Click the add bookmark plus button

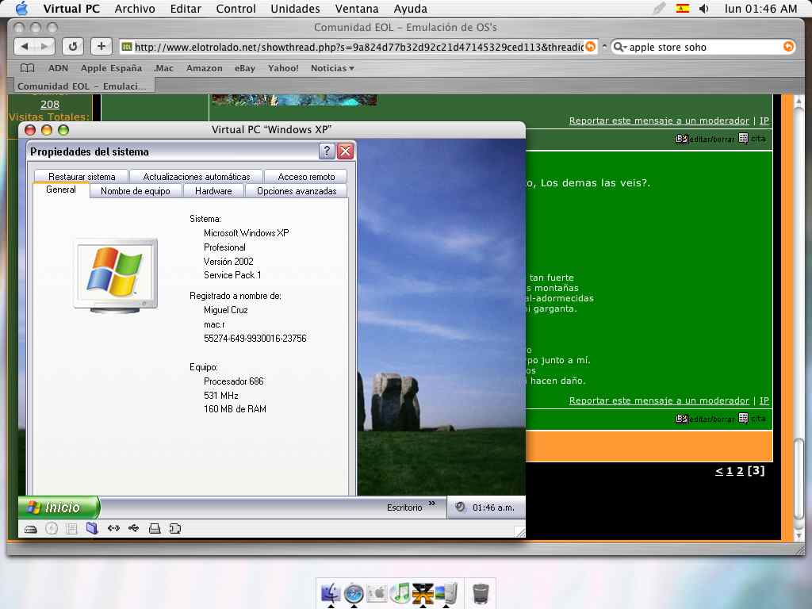101,47
